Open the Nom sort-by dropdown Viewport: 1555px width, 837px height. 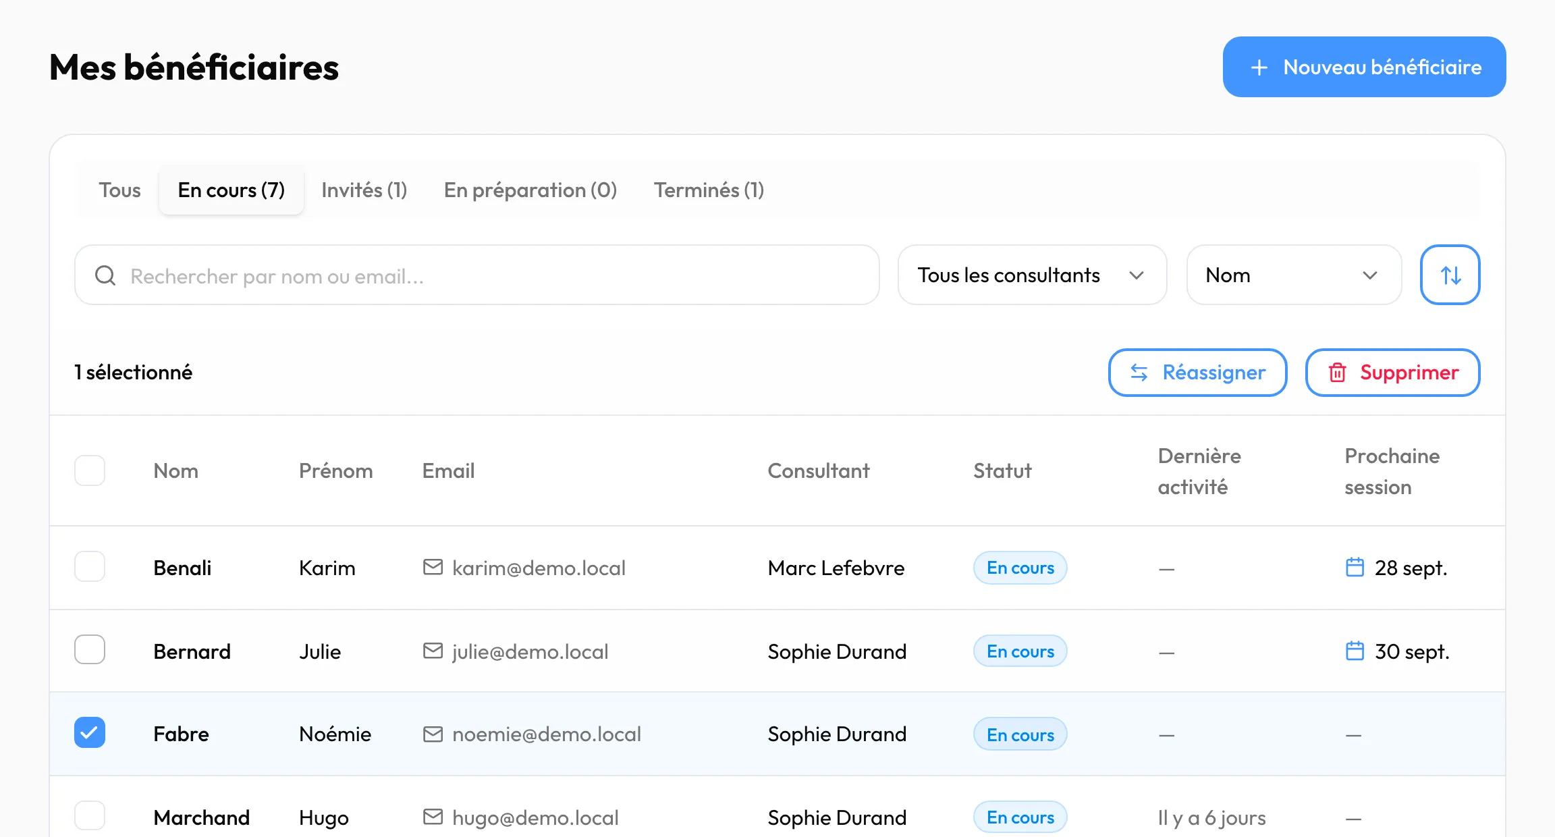click(1294, 275)
